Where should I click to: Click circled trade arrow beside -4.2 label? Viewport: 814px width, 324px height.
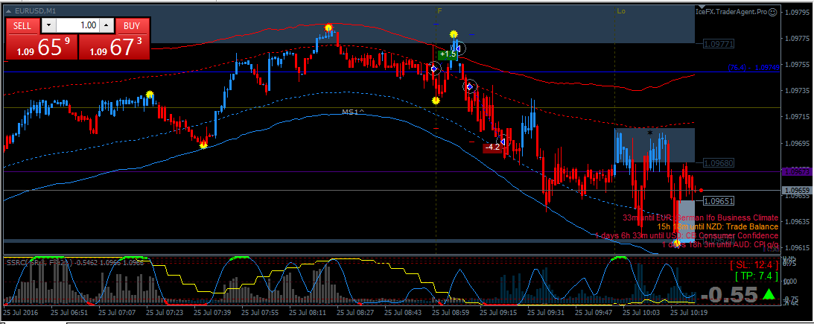tap(503, 142)
